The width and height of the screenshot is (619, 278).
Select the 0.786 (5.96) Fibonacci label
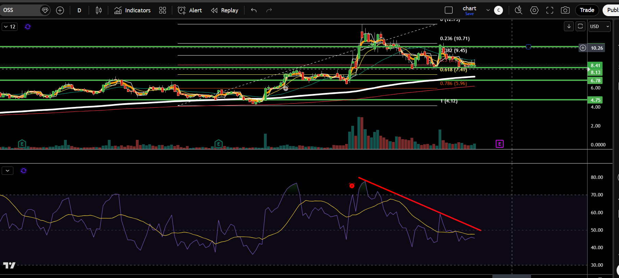[454, 83]
